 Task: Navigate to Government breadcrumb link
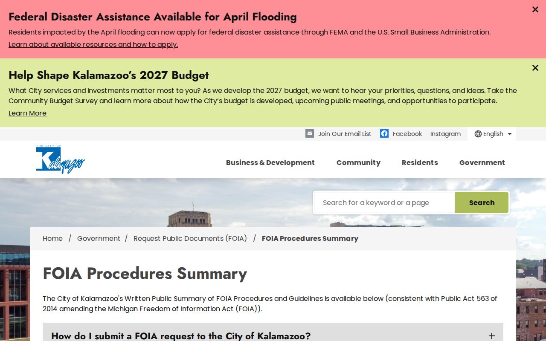coord(99,238)
